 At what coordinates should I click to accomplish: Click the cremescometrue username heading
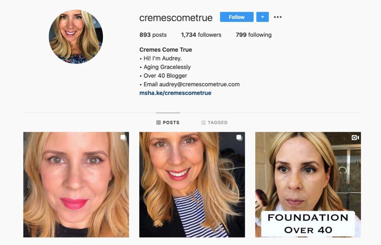click(176, 18)
